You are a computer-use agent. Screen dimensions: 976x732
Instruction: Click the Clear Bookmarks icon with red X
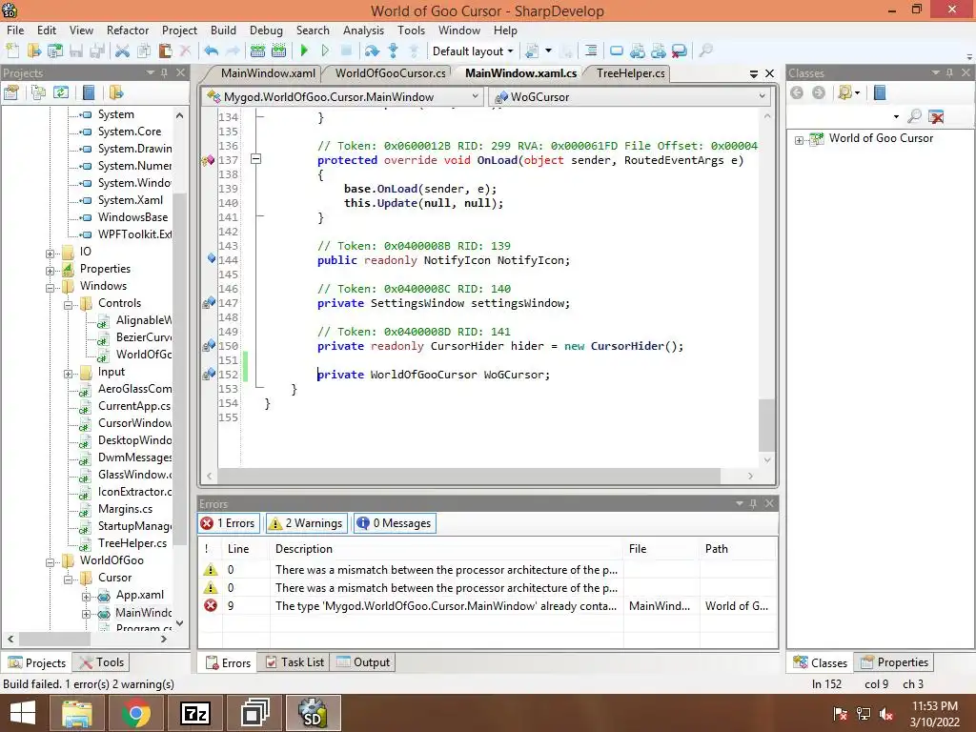[x=679, y=51]
